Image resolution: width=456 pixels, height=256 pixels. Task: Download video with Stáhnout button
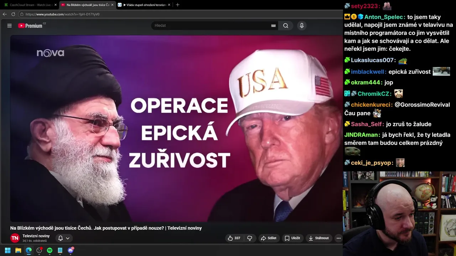(x=319, y=238)
